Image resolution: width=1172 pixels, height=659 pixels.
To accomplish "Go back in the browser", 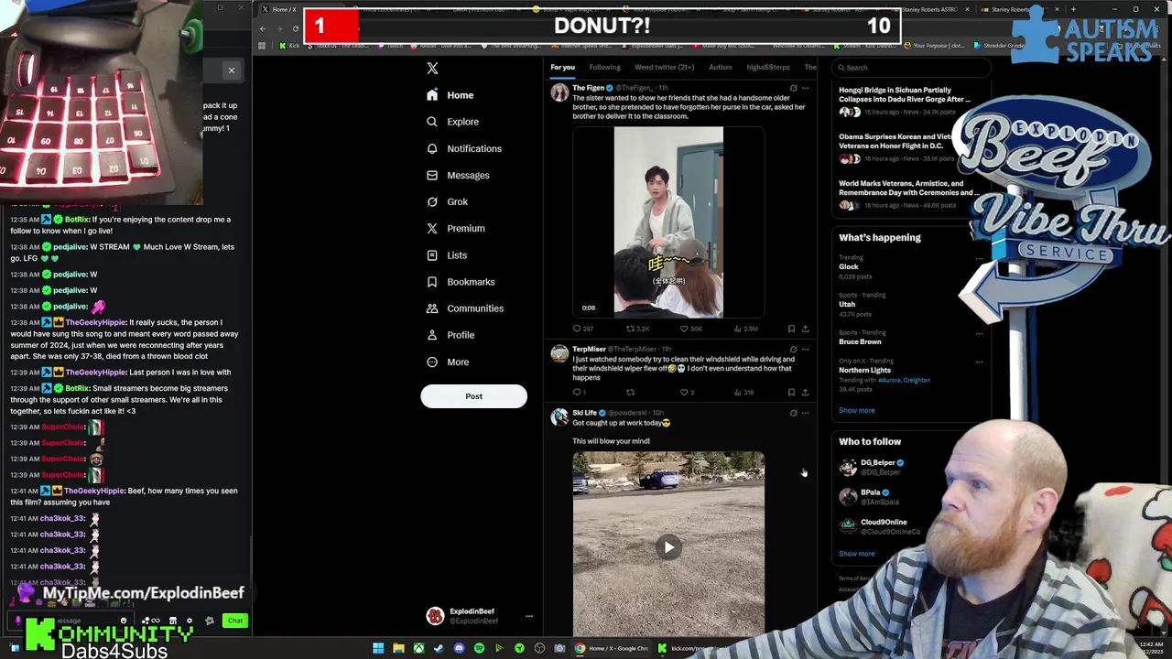I will [x=263, y=28].
